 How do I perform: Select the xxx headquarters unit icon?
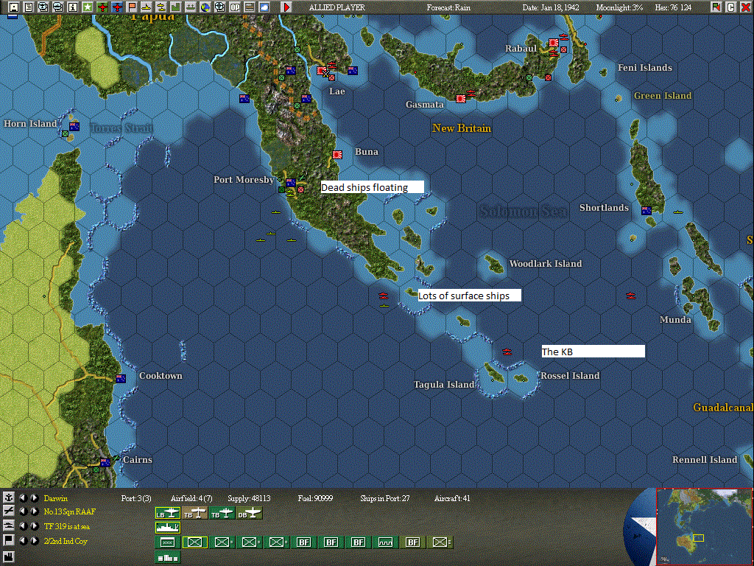pos(167,542)
